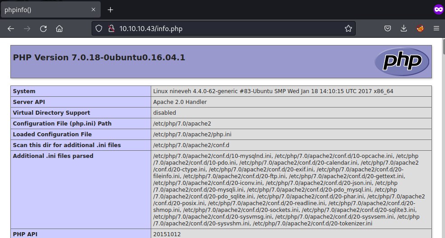Save page to Pocket
Screen dimensions: 445x238
[387, 28]
